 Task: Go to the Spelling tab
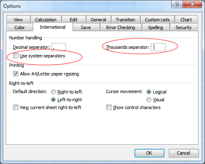pos(155,27)
